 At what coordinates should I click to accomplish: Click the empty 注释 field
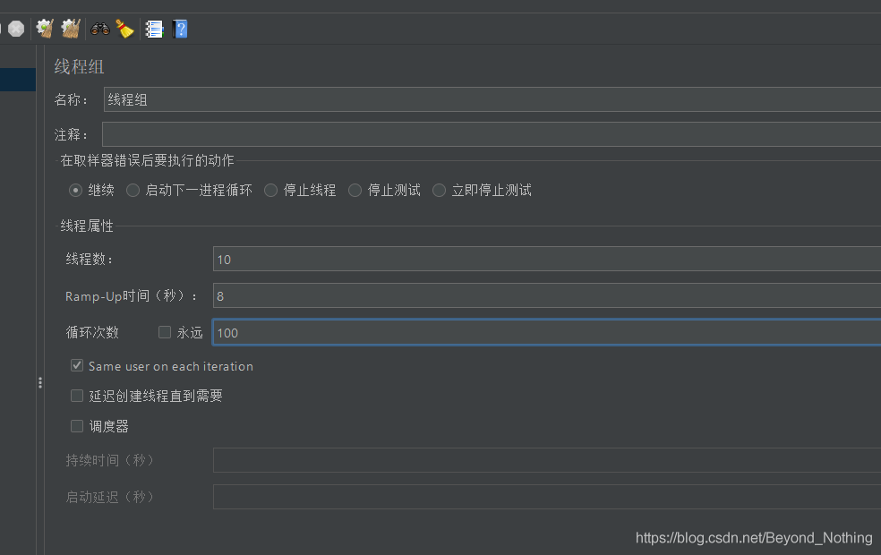pos(492,134)
